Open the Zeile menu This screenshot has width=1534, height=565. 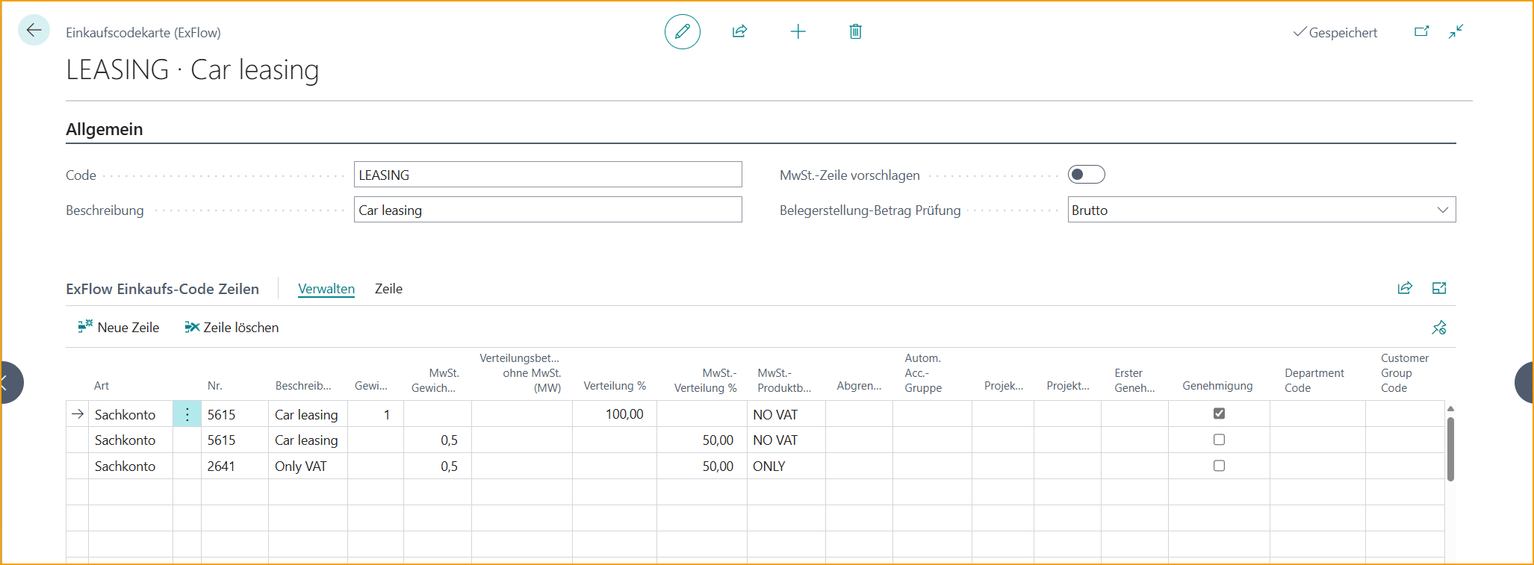[x=388, y=289]
